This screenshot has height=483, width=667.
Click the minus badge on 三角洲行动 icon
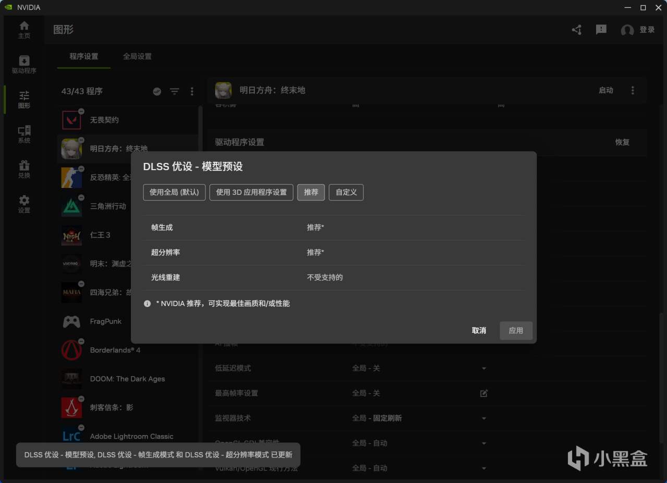tap(81, 198)
